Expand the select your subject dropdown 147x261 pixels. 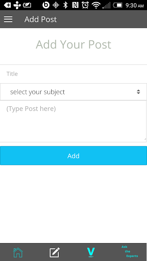tap(73, 92)
